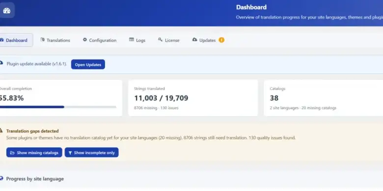The width and height of the screenshot is (383, 191).
Task: Click the 55.83% completion value
Action: click(x=11, y=98)
